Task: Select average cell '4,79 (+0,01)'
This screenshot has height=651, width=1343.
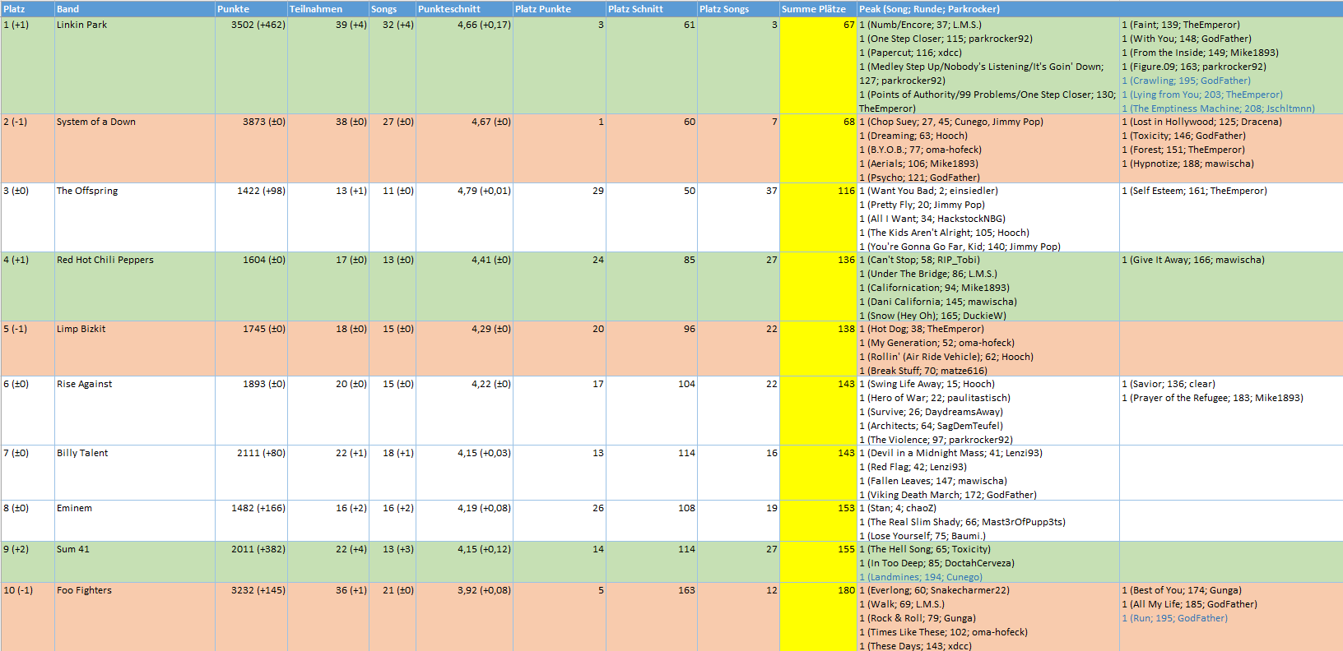Action: click(x=464, y=218)
